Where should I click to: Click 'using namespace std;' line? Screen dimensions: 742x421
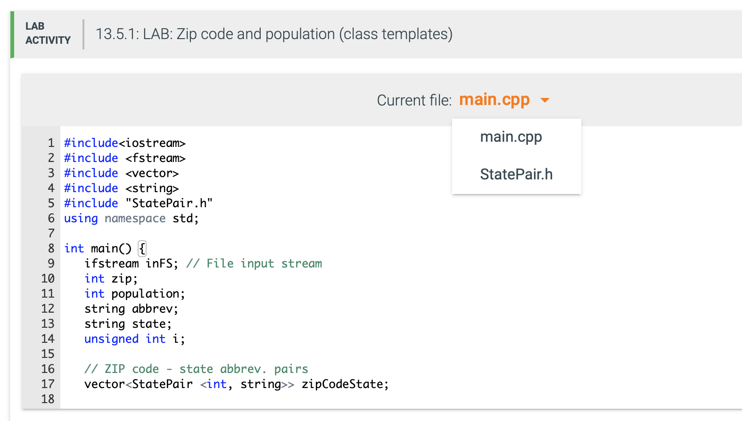click(132, 218)
